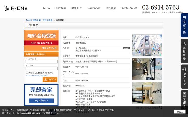Click 登録はこちら in membership banner
188x117 pixels.
pos(49,48)
